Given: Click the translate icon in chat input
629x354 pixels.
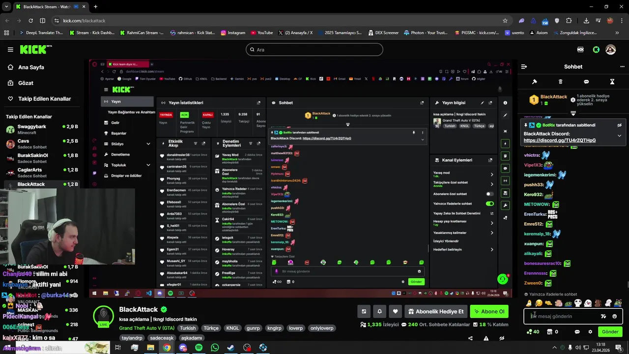Looking at the screenshot, I should [x=603, y=317].
